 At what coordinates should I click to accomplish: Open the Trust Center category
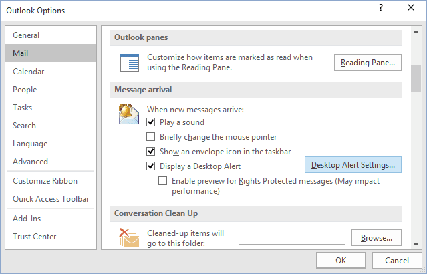[x=51, y=237]
